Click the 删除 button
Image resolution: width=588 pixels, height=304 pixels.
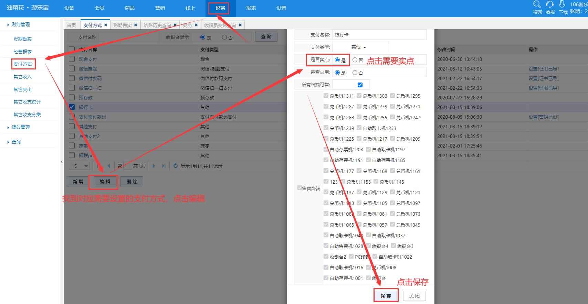pyautogui.click(x=132, y=182)
